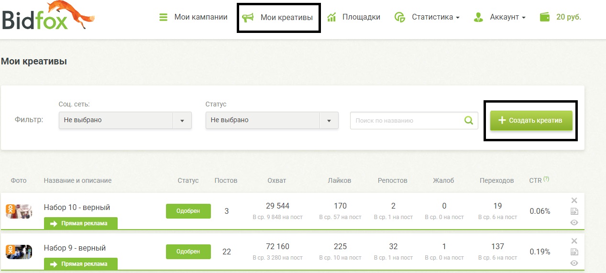Click Набор 10 - верный title

77,207
